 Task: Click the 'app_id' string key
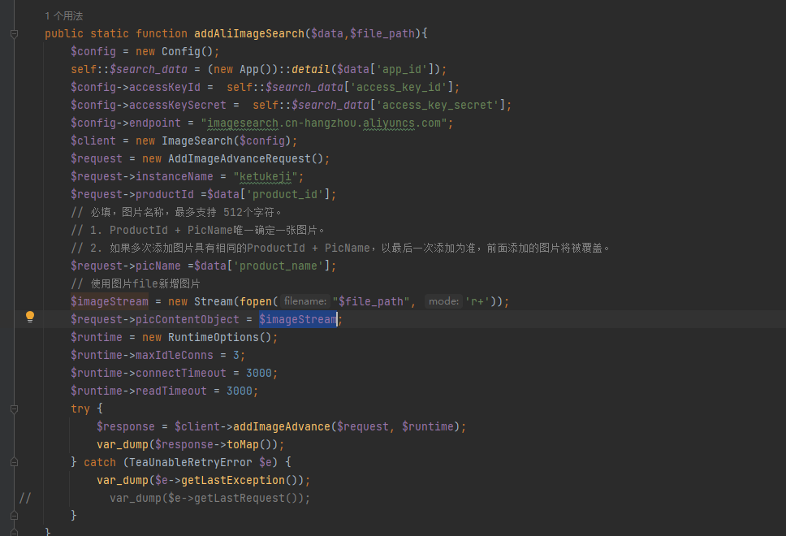(402, 69)
